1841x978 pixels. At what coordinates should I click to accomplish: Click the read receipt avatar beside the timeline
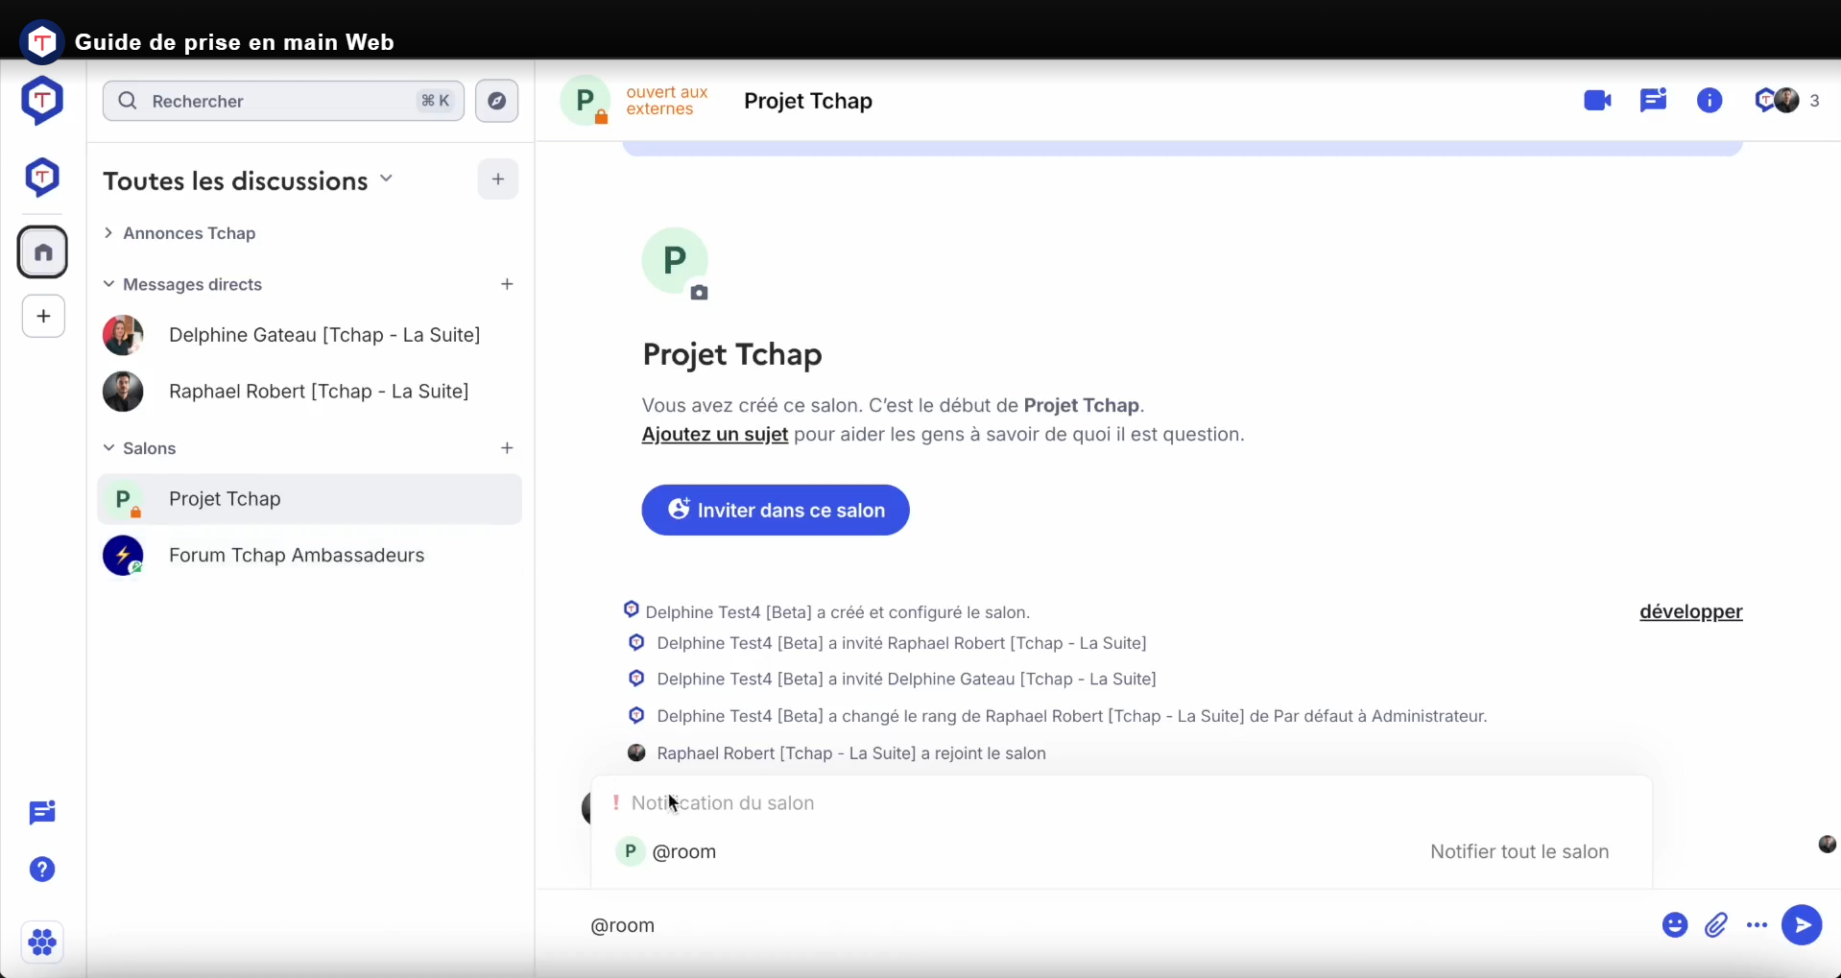[1828, 844]
